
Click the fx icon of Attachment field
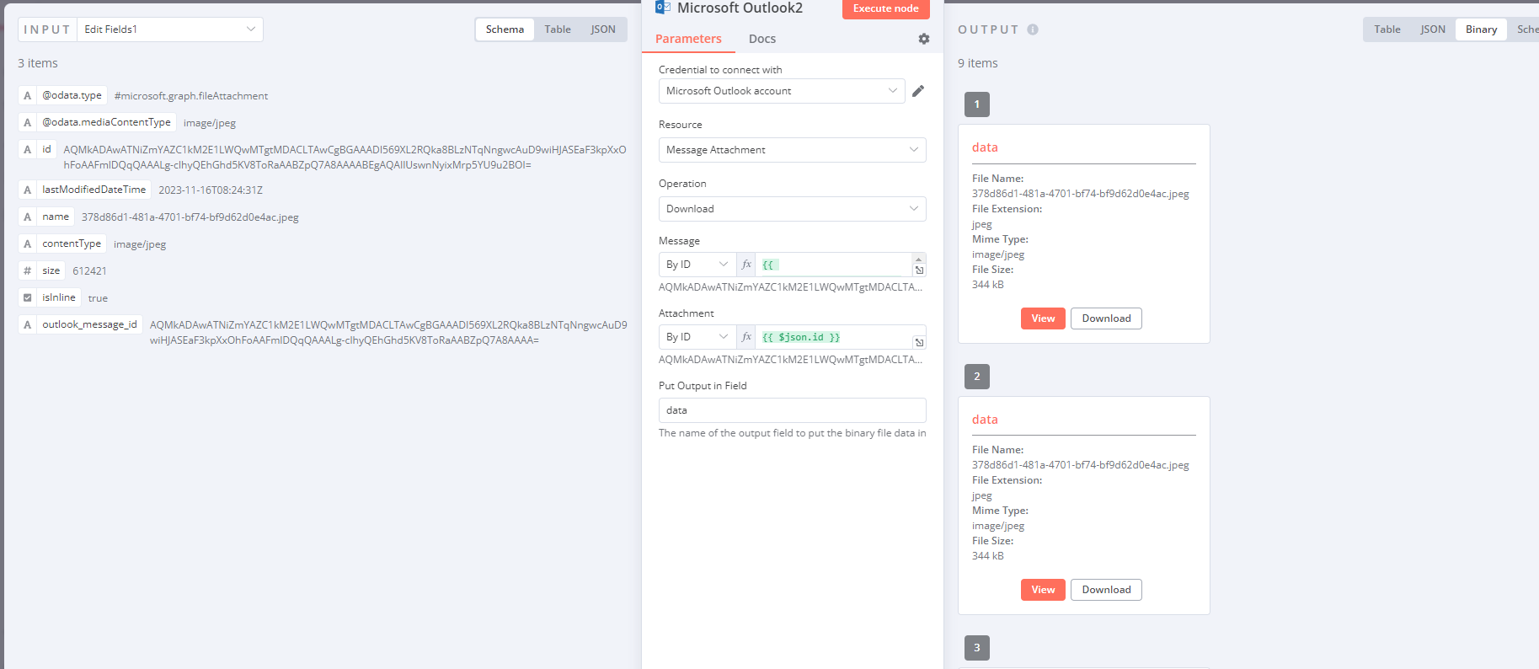coord(746,337)
